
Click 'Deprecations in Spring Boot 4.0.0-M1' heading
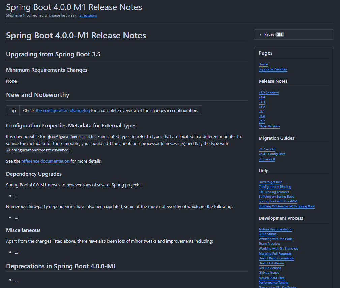click(61, 266)
